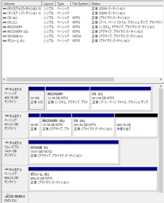Click the ディスク 3 disk icon
This screenshot has height=203, width=164.
pyautogui.click(x=7, y=169)
